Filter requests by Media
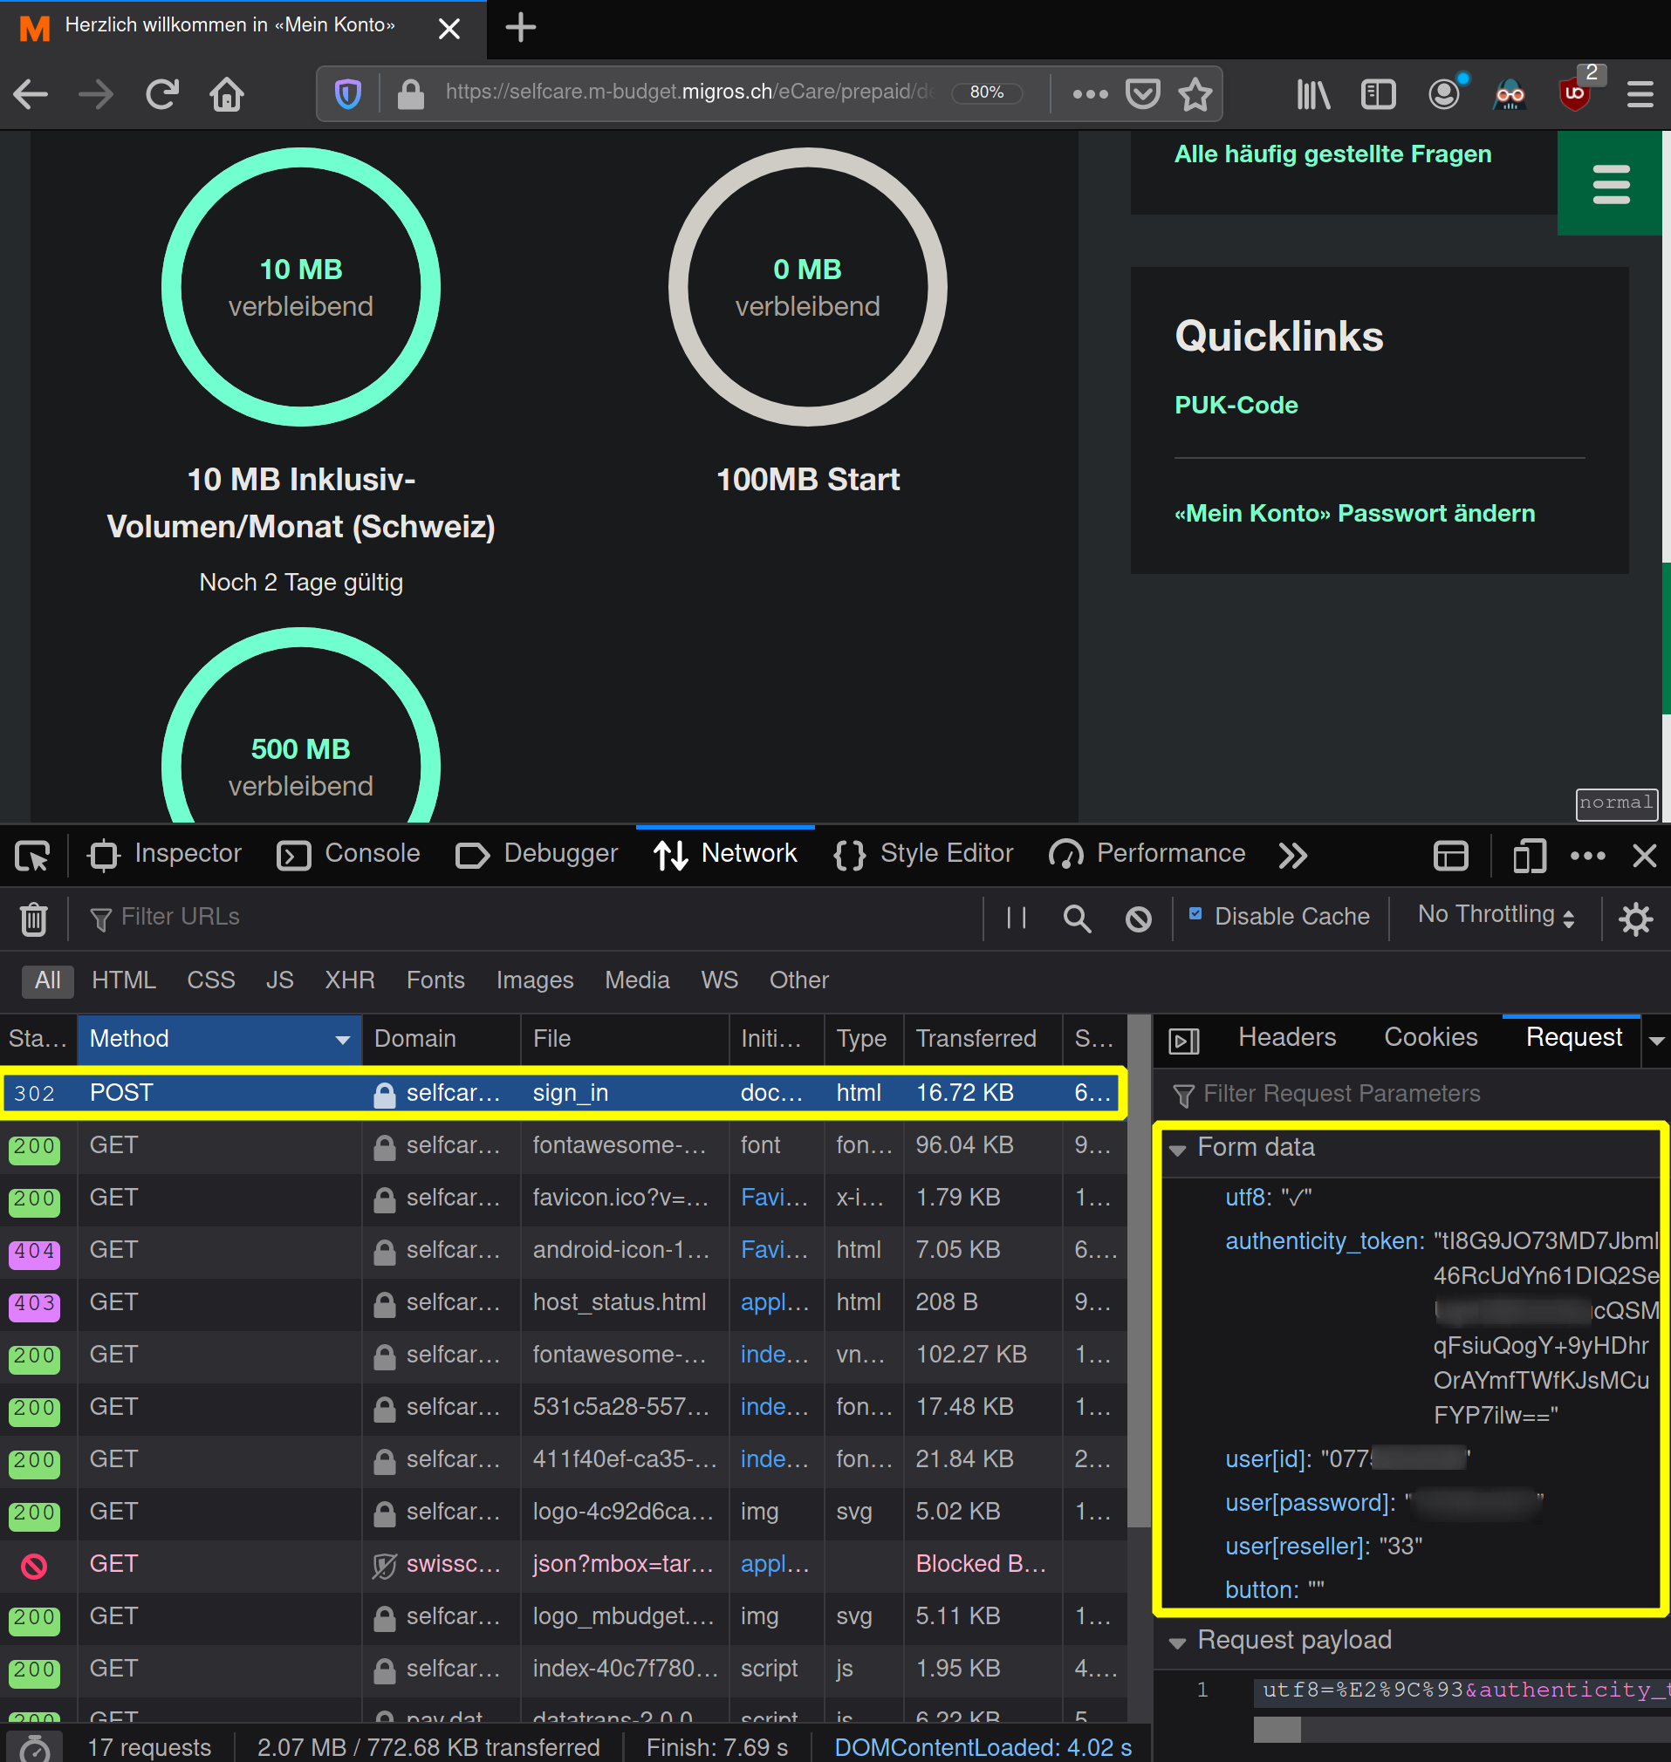This screenshot has width=1671, height=1762. tap(637, 981)
